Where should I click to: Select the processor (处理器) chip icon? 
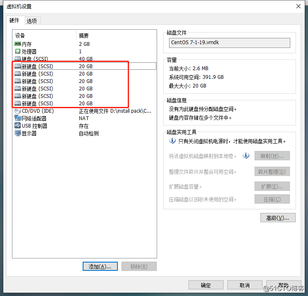coord(18,51)
